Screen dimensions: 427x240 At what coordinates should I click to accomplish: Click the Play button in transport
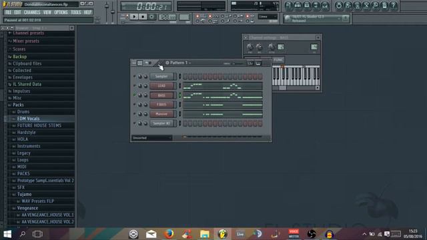click(x=134, y=17)
